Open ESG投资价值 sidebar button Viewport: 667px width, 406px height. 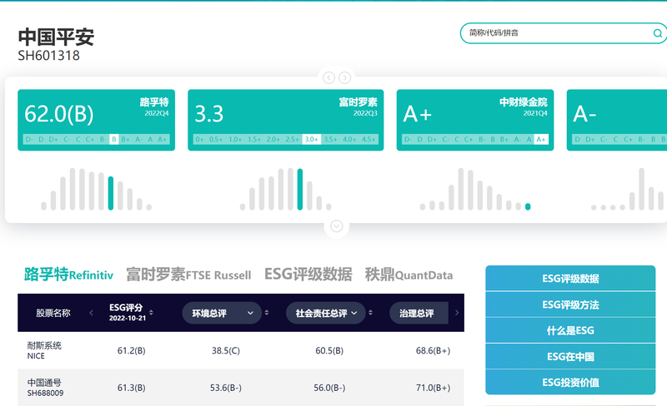(570, 382)
